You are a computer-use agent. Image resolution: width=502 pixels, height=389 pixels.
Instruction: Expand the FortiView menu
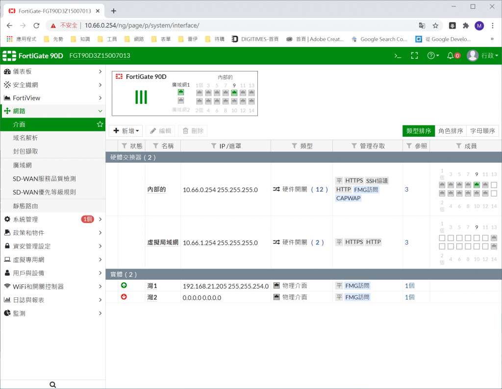pos(52,98)
